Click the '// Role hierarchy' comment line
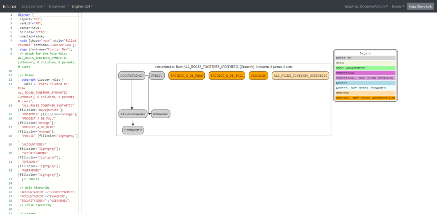 click(35, 188)
